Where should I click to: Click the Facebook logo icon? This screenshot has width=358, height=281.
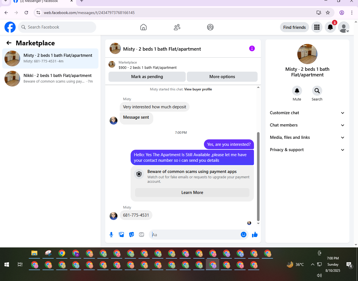pos(10,27)
